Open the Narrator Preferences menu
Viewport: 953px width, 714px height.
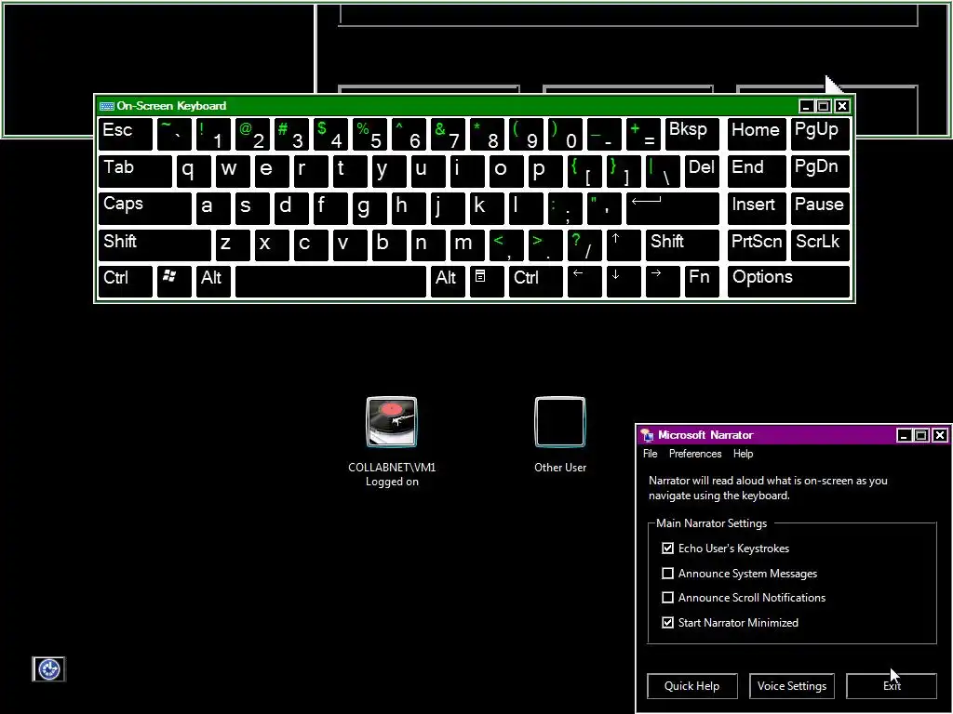[695, 454]
